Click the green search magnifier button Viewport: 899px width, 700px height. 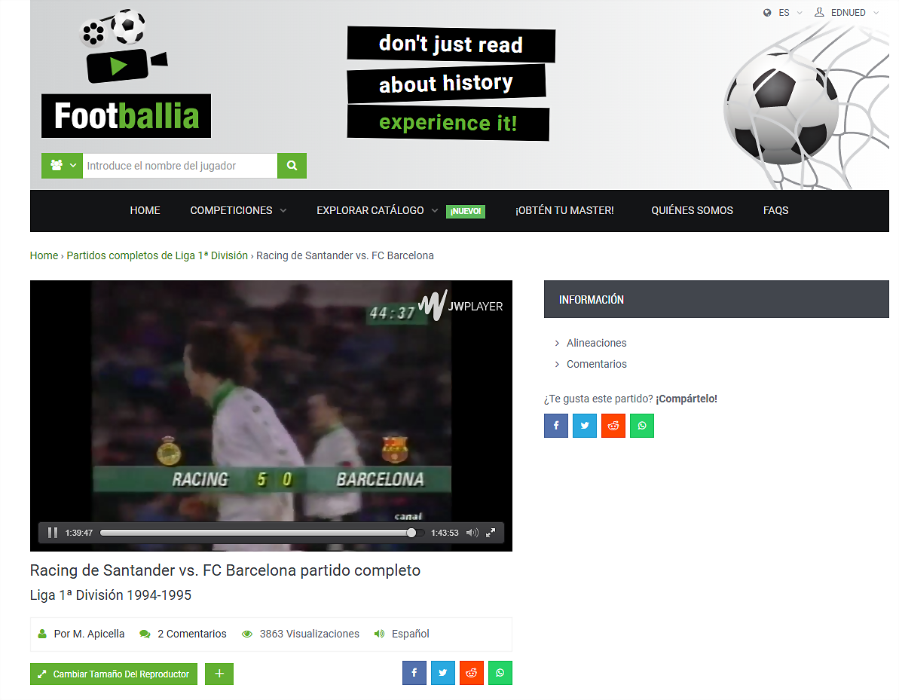pyautogui.click(x=292, y=166)
